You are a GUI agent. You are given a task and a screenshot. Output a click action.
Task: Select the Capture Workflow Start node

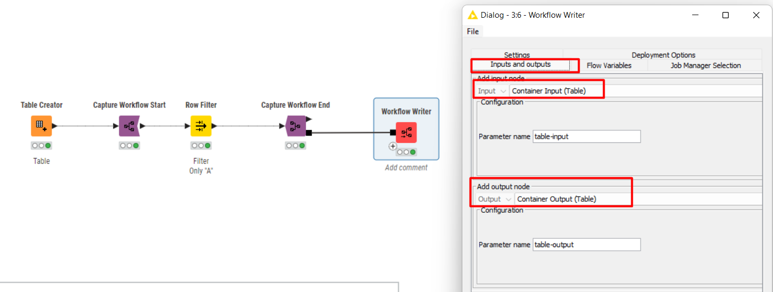[129, 126]
